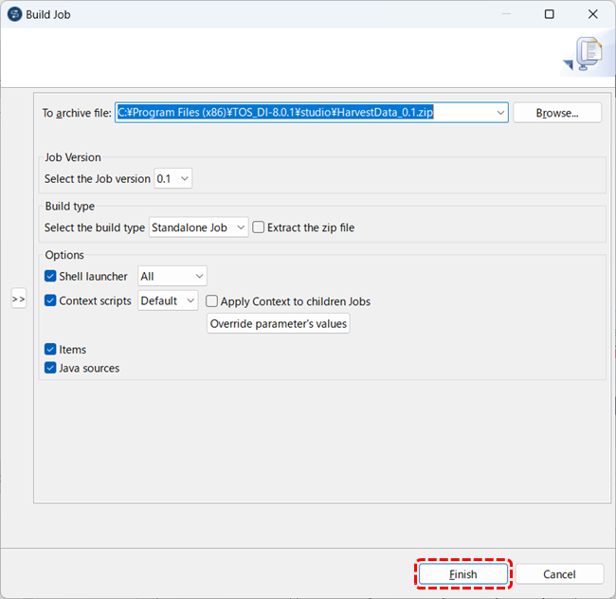Minimize the Build Job dialog
The height and width of the screenshot is (599, 616).
click(506, 14)
